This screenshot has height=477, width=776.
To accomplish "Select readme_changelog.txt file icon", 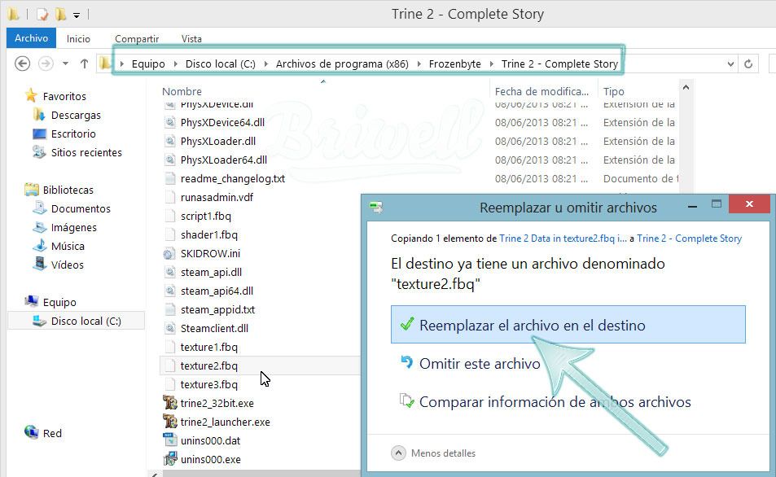I will point(169,178).
